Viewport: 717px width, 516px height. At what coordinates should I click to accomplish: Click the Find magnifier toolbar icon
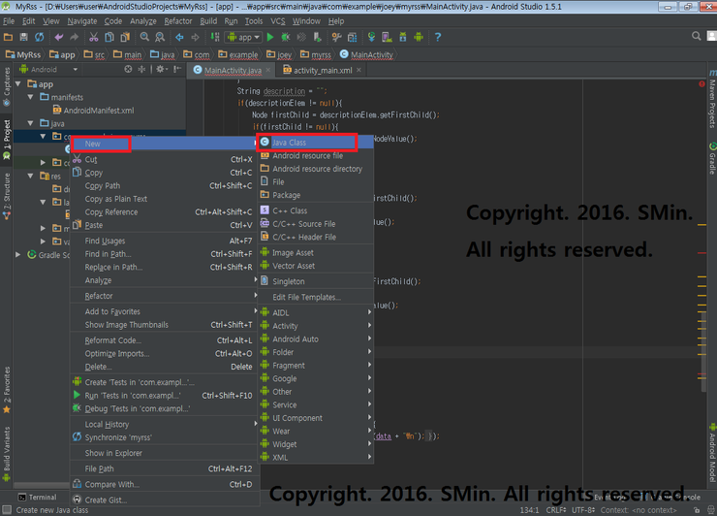pos(144,38)
